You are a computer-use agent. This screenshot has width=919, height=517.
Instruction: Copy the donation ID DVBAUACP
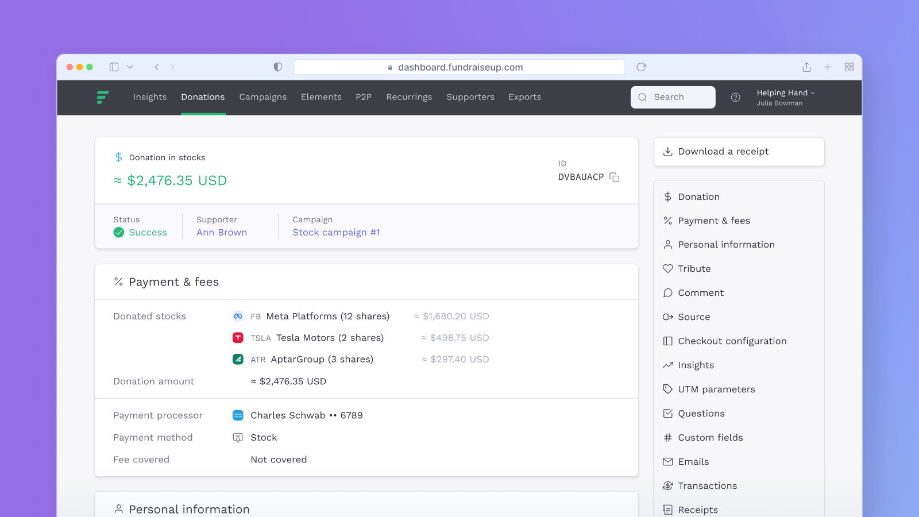tap(614, 177)
